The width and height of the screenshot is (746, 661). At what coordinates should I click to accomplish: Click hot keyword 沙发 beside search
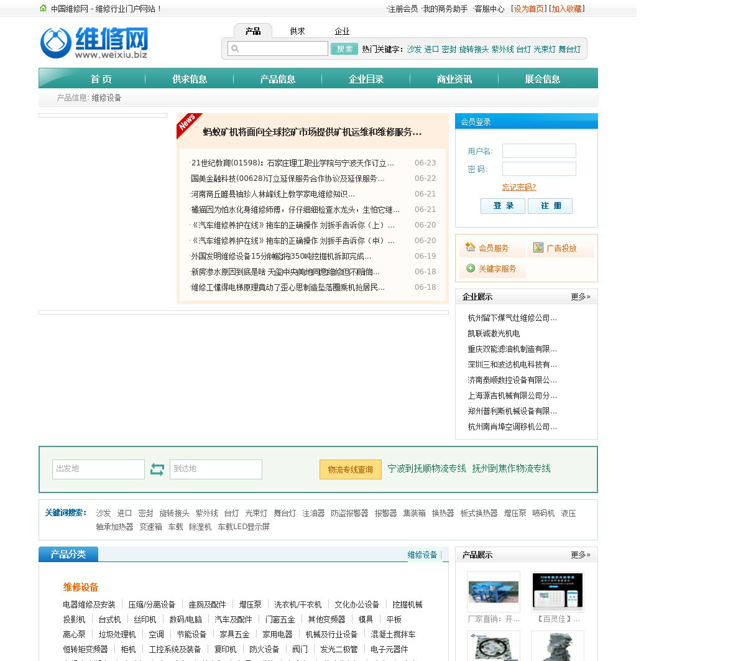pyautogui.click(x=414, y=49)
